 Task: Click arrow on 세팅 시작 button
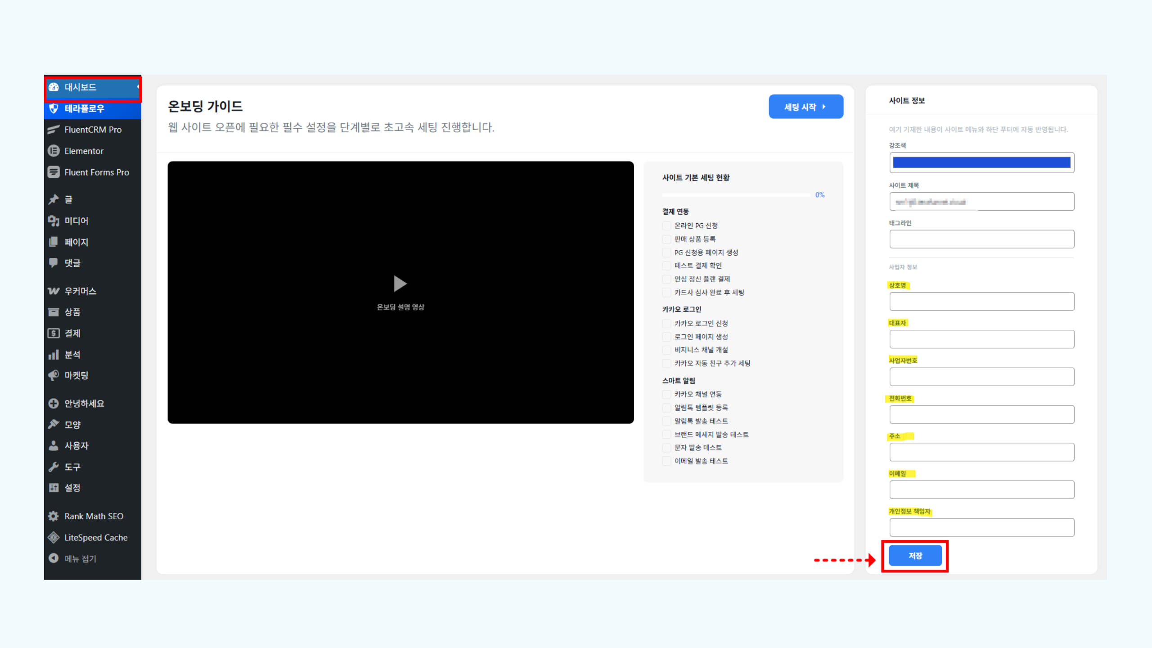[824, 107]
